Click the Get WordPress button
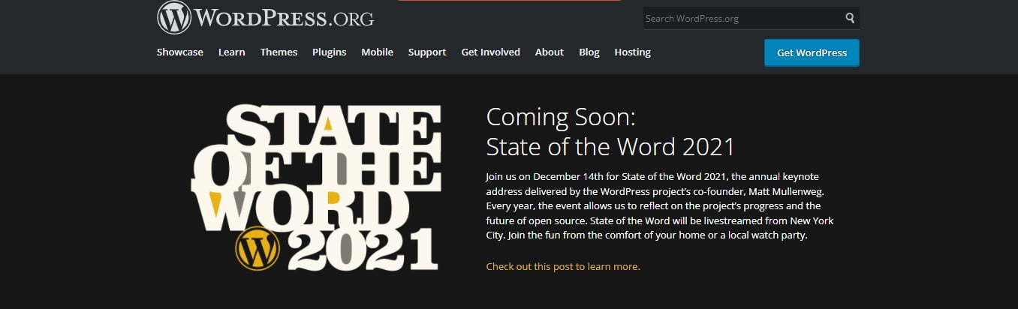1018x309 pixels. pos(812,52)
